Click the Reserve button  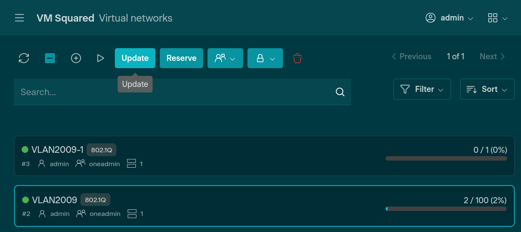(181, 58)
